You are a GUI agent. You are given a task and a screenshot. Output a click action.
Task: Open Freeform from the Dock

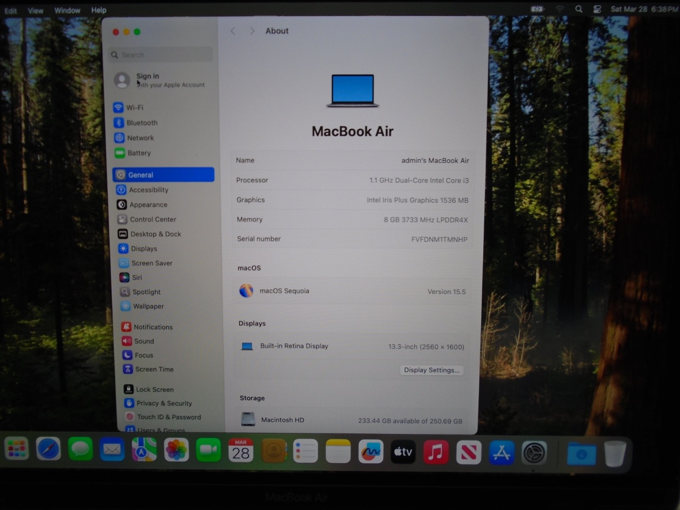point(371,451)
